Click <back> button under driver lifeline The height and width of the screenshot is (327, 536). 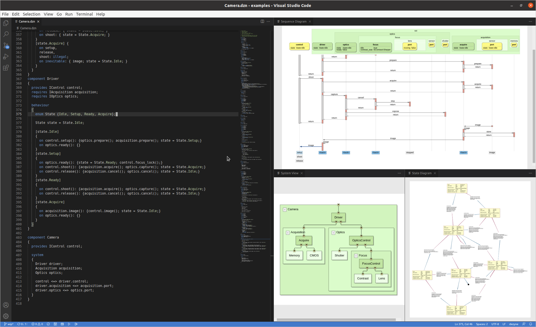coord(322,153)
